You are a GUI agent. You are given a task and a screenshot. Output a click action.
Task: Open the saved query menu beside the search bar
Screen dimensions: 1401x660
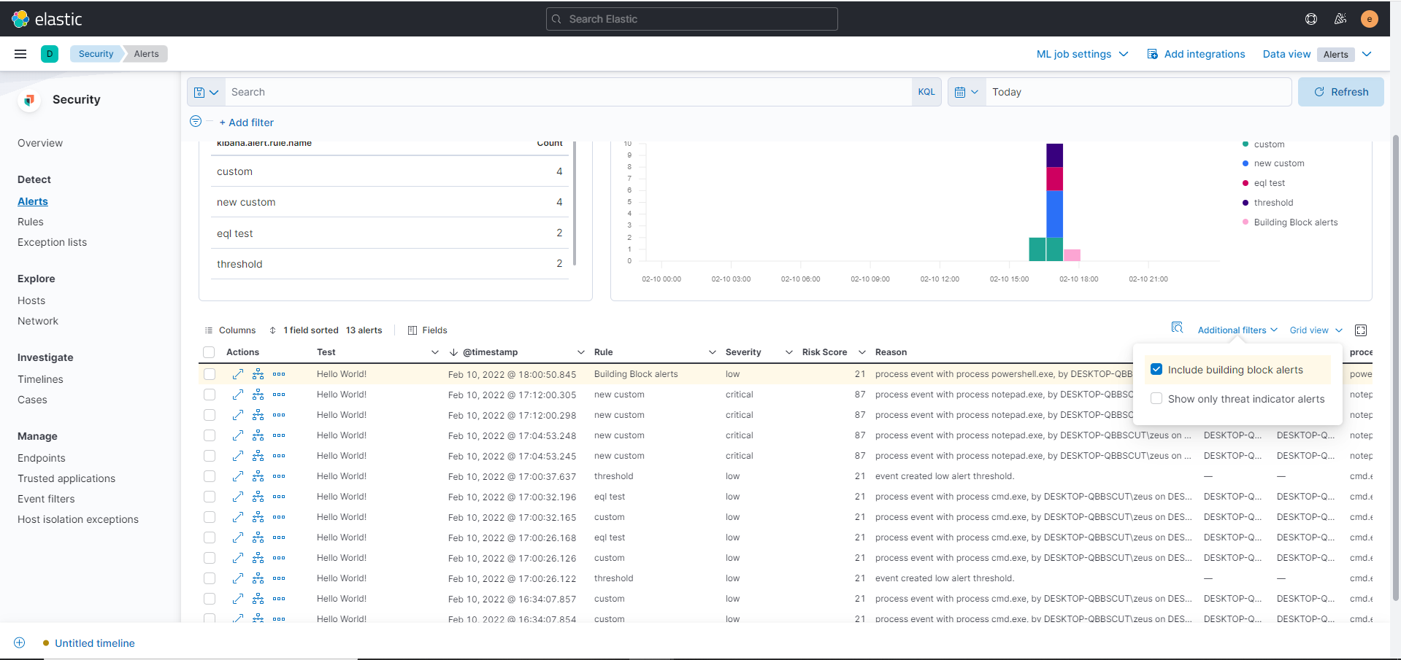(206, 91)
